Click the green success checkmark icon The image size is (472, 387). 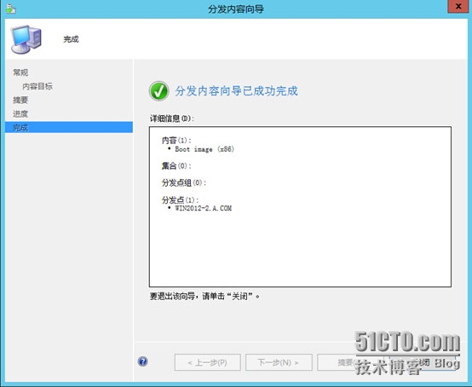click(x=158, y=91)
